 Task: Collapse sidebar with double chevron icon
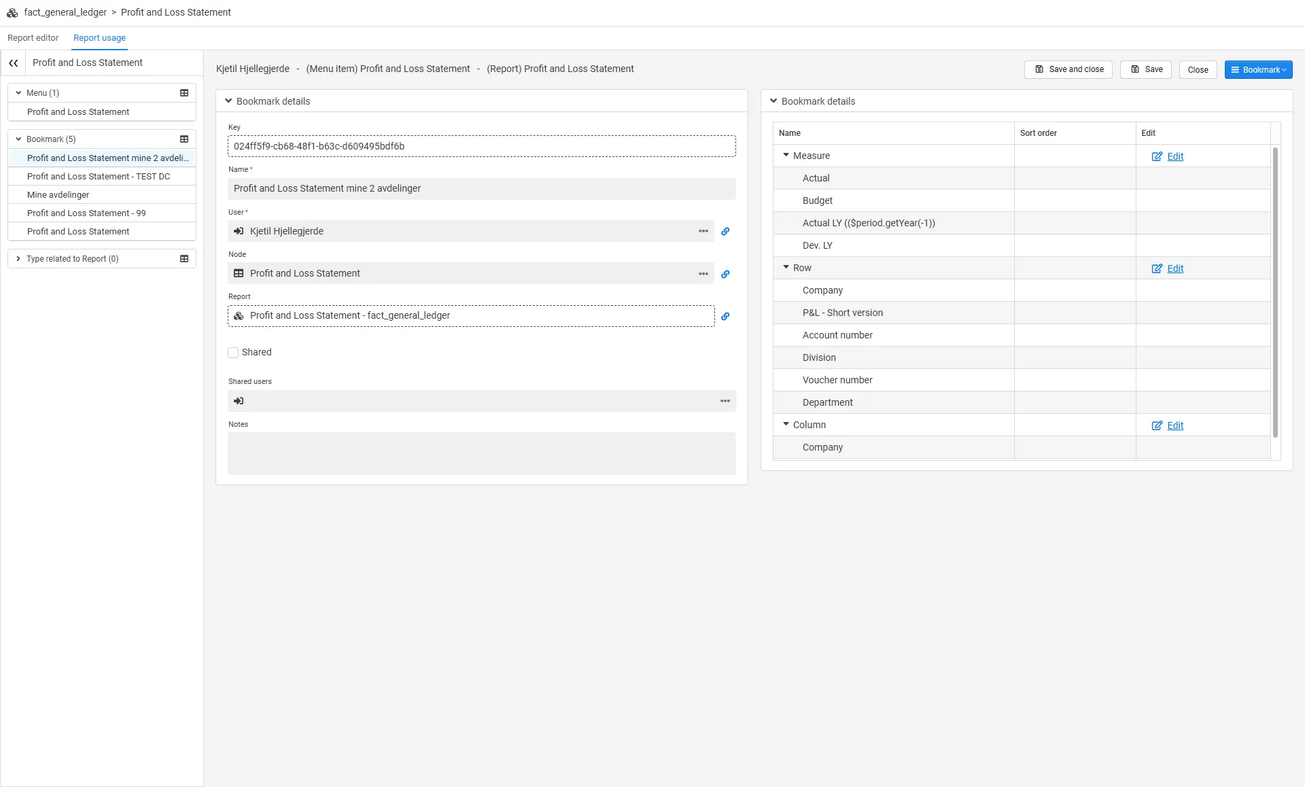coord(14,63)
